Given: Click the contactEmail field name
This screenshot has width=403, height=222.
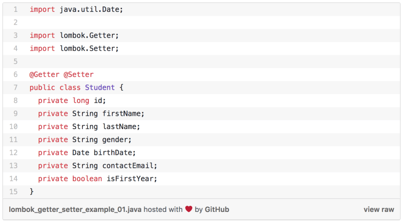Looking at the screenshot, I should [128, 166].
